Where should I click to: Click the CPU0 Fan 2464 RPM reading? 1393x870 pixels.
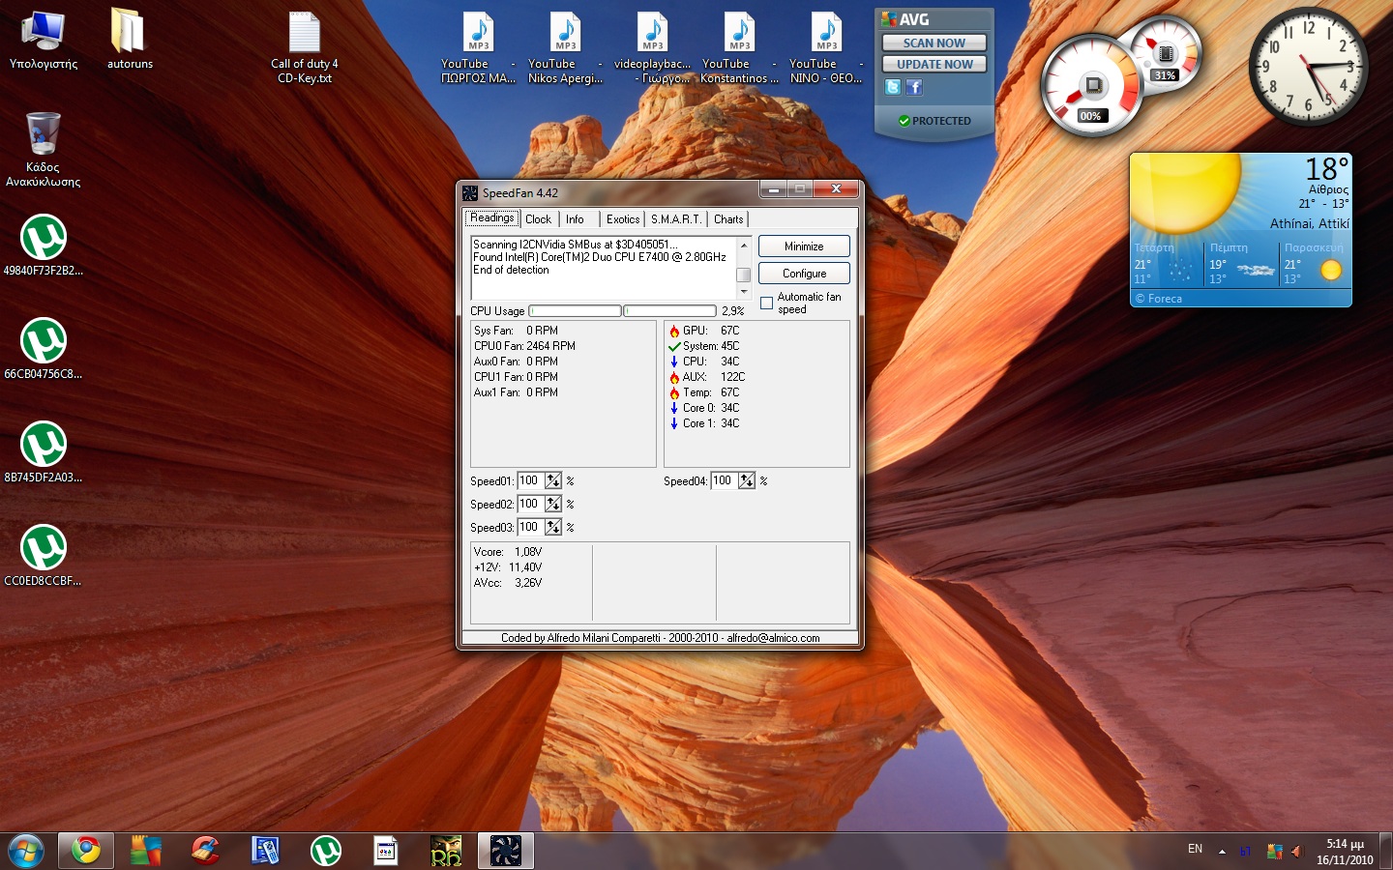[524, 346]
